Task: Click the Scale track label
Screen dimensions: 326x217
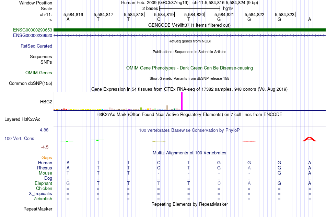Action: [47, 9]
